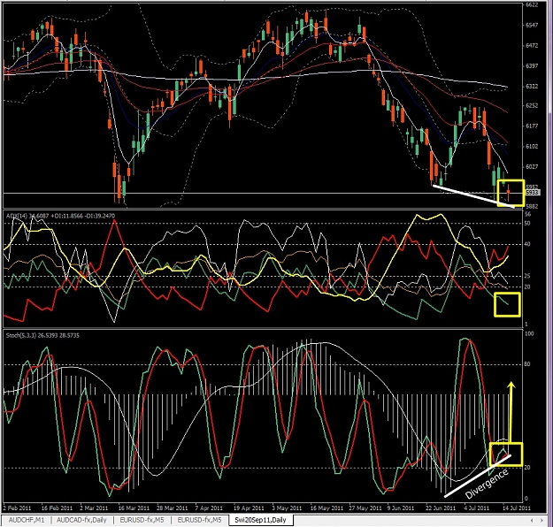This screenshot has width=553, height=527.
Task: Click the 25 level on ADX scale
Action: 527,276
